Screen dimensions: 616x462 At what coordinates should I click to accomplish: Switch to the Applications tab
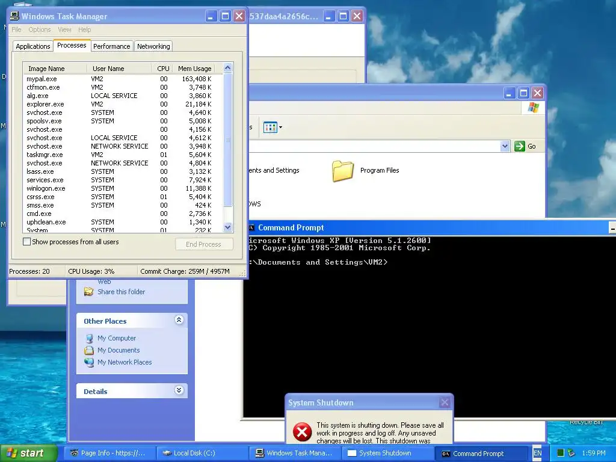33,46
